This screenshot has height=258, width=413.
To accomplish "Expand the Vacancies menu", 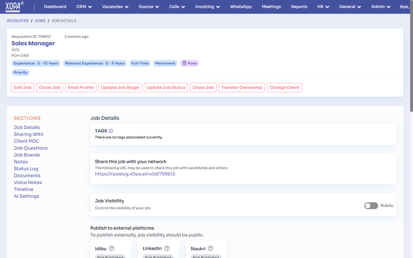I will click(115, 7).
